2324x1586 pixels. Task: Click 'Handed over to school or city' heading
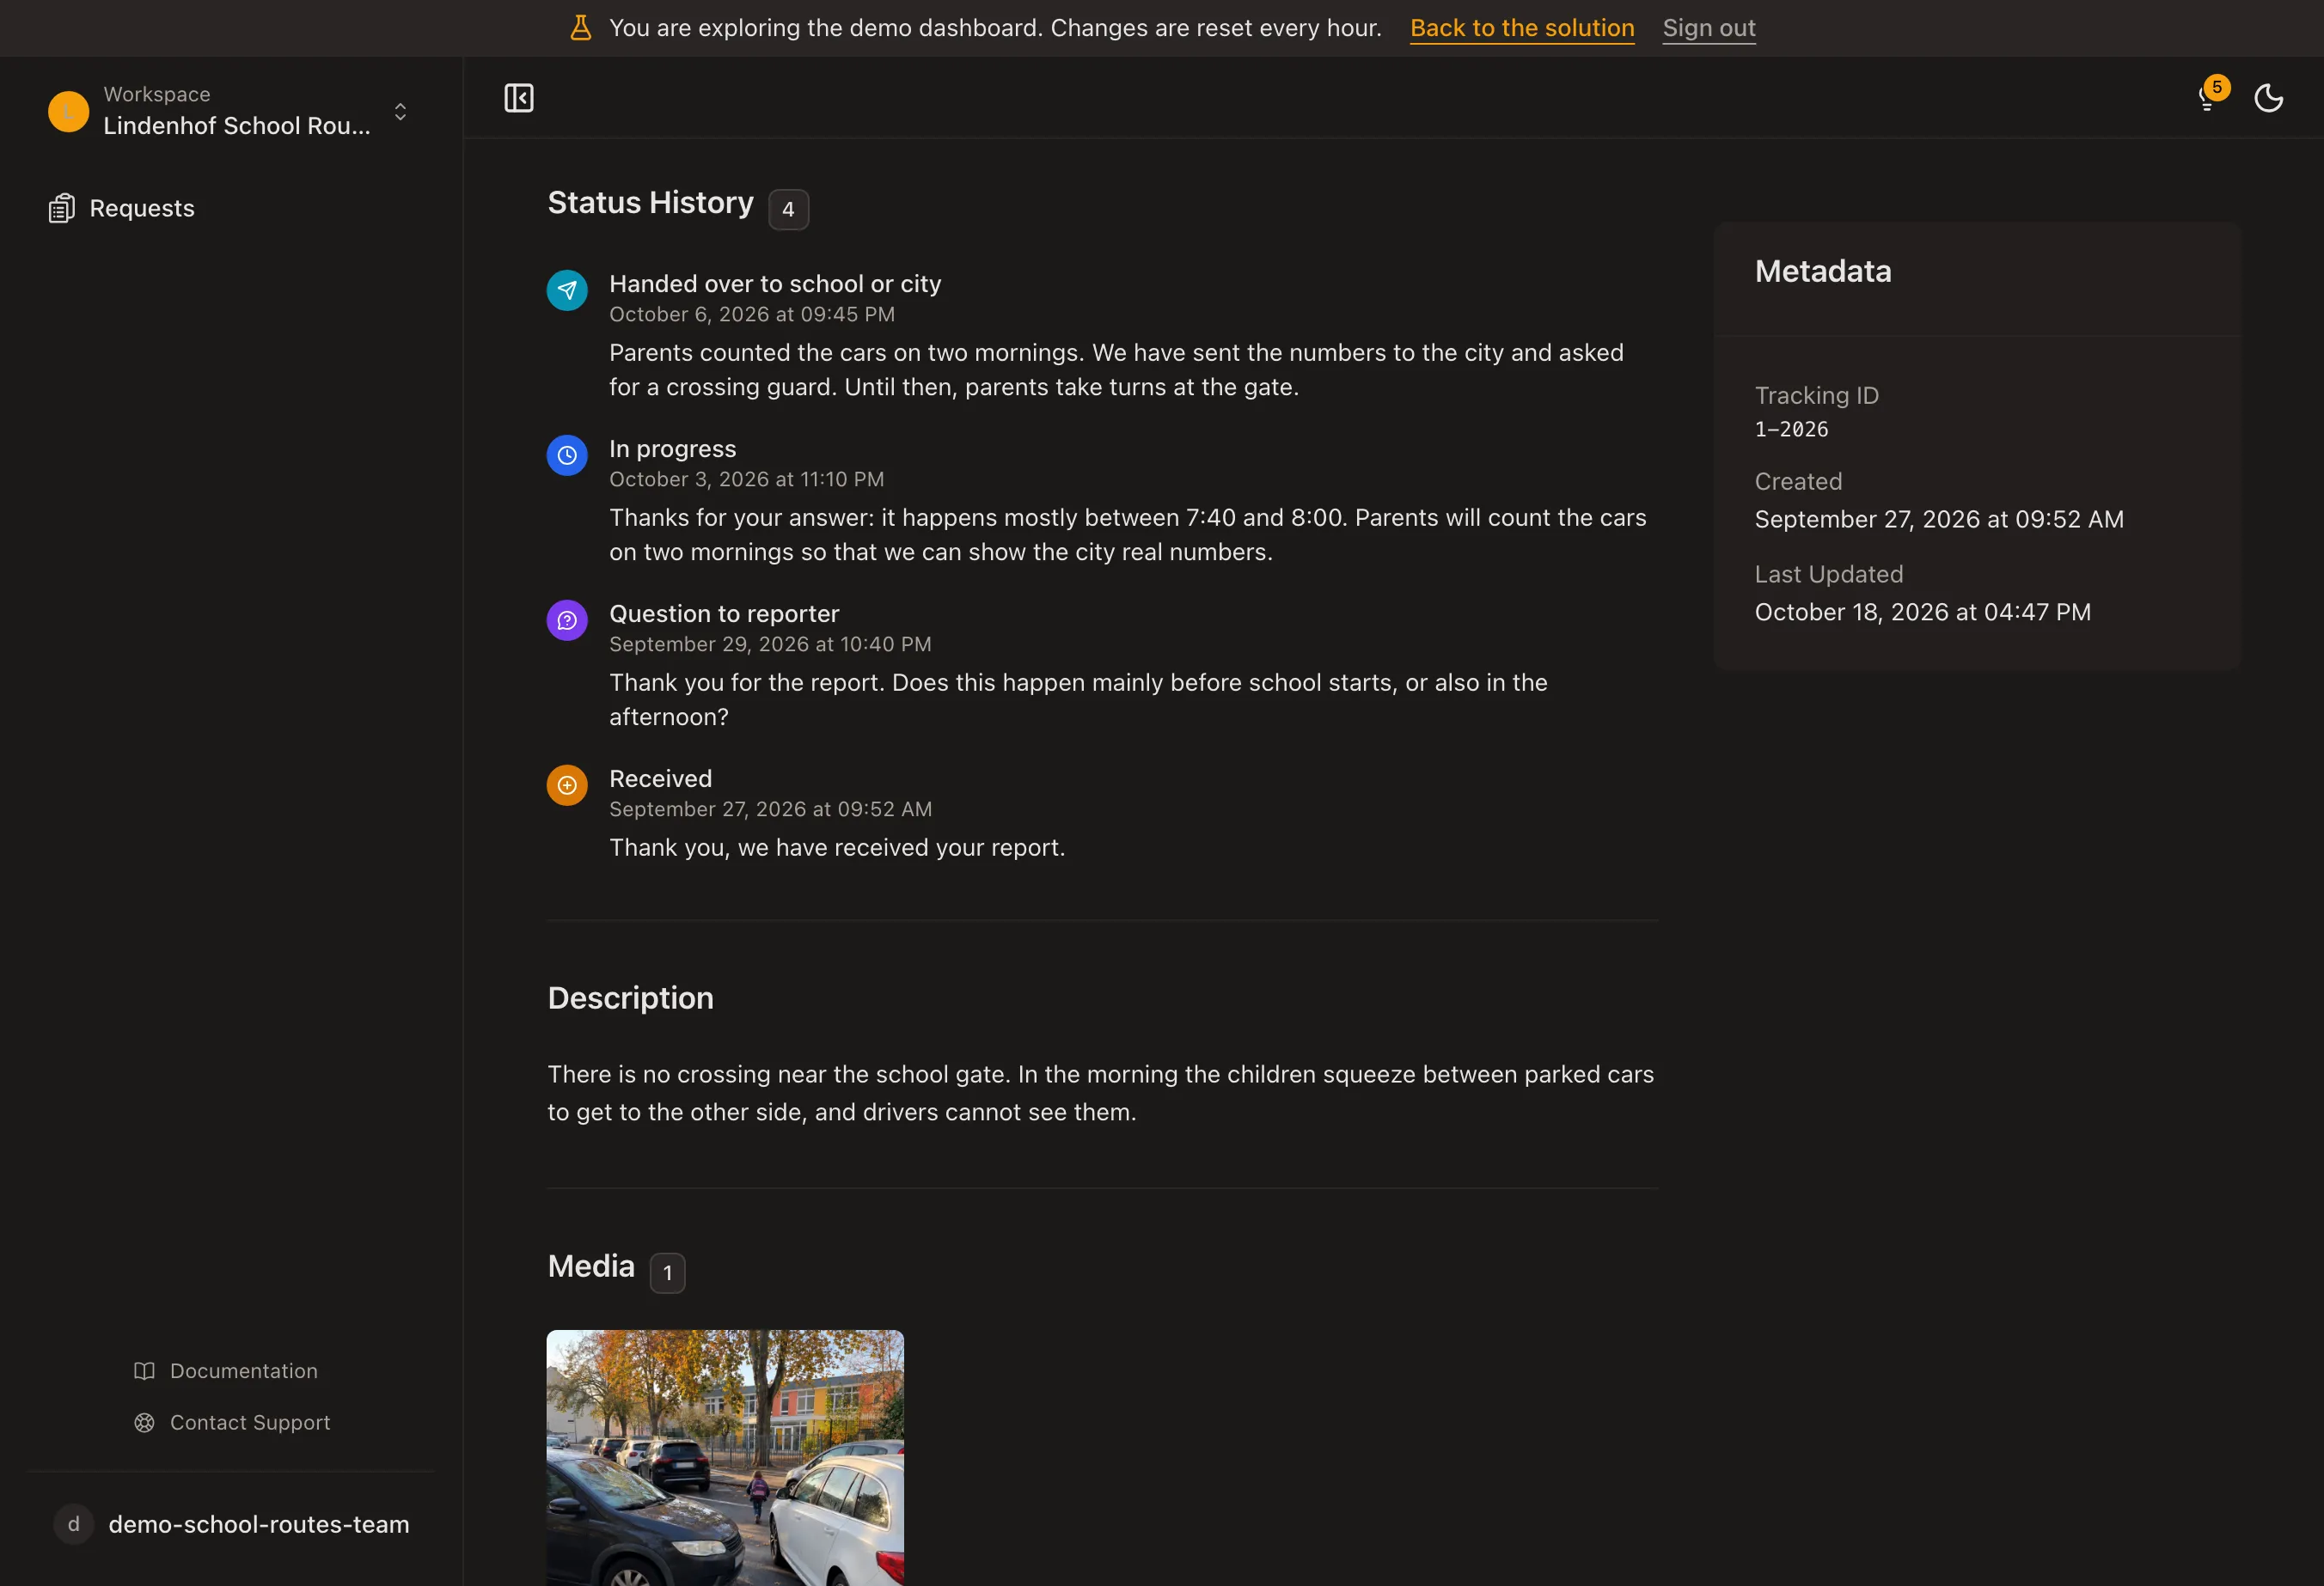coord(775,284)
